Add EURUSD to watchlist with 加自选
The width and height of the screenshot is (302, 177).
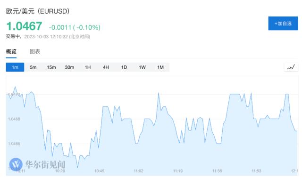(x=283, y=24)
